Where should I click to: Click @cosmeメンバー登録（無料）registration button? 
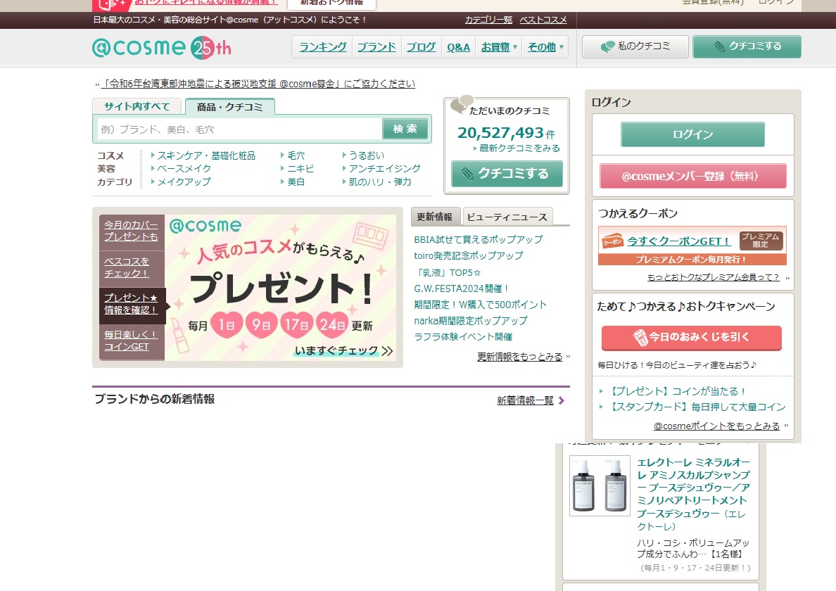[x=692, y=176]
